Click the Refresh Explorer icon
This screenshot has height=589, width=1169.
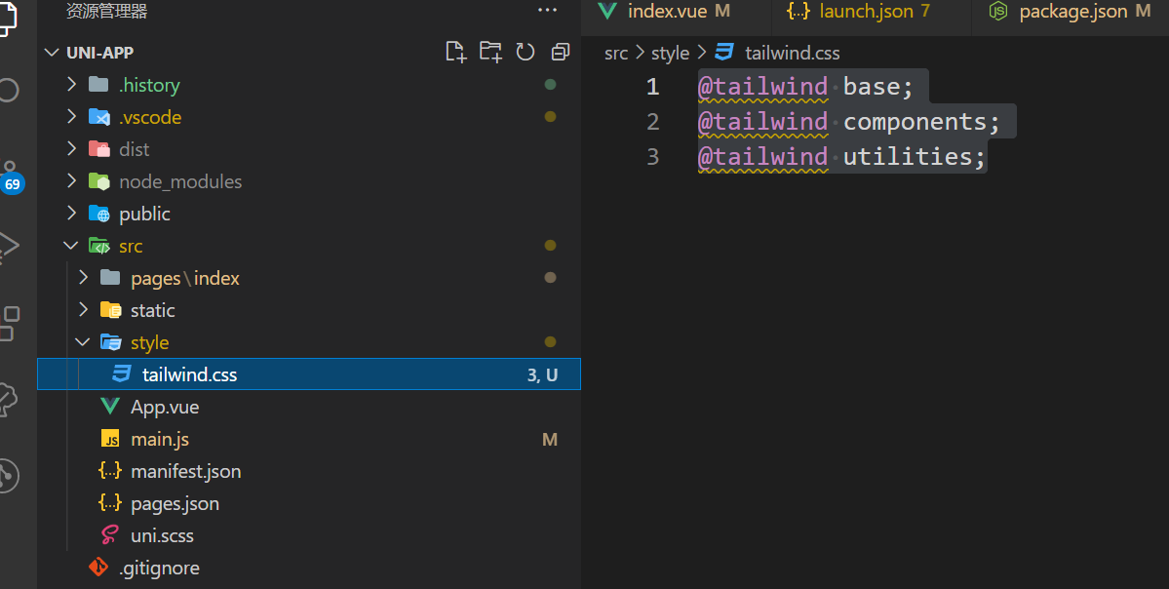pos(526,52)
